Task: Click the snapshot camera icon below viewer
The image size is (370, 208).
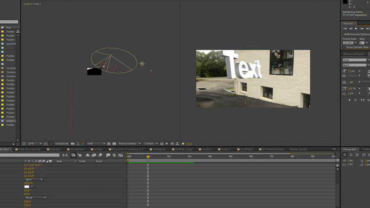Action: coord(73,144)
